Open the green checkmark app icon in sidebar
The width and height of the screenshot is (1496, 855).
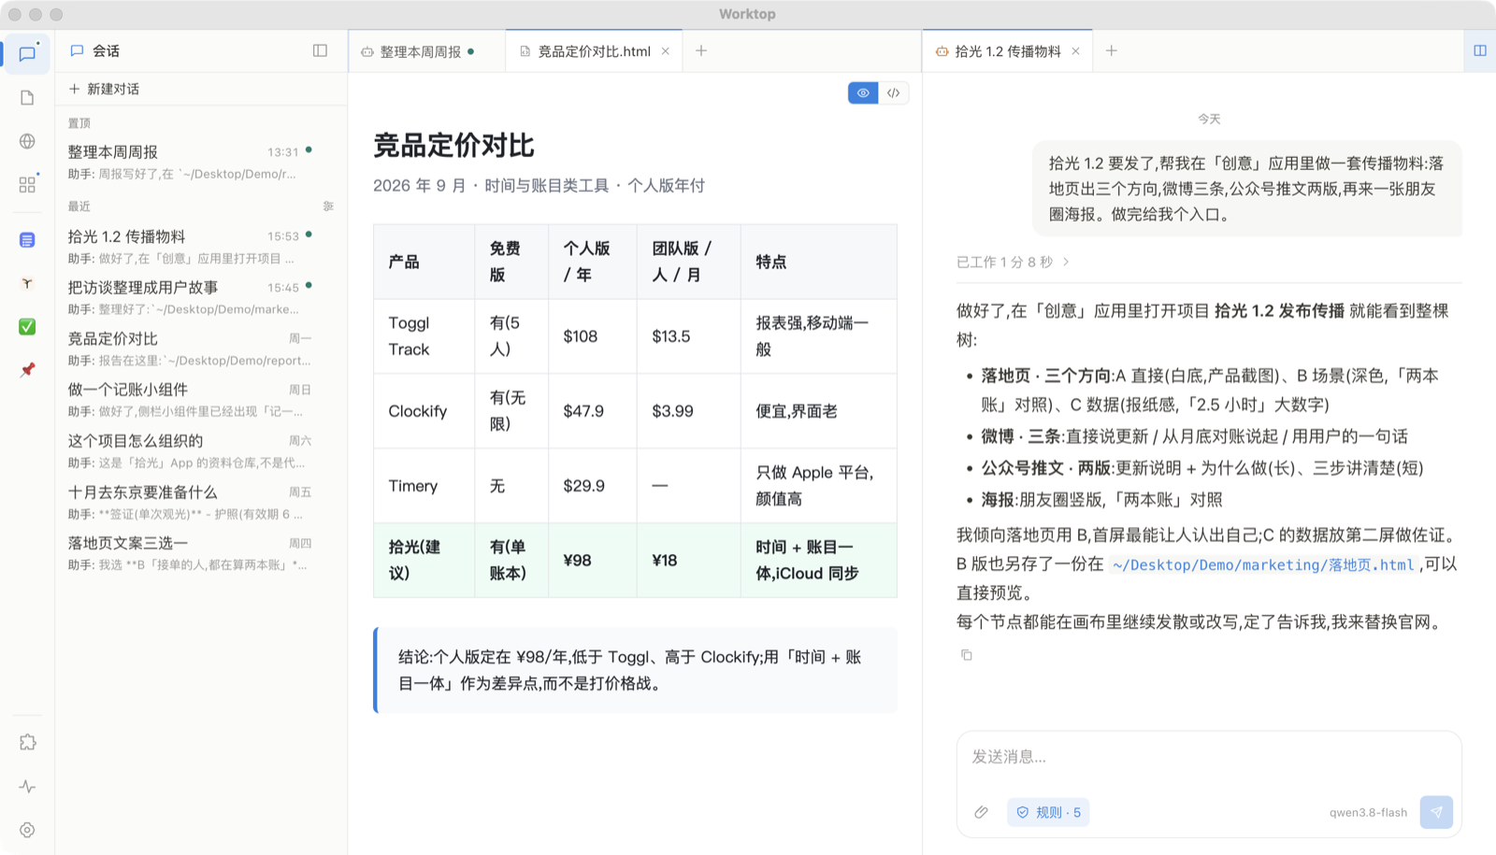click(x=27, y=326)
